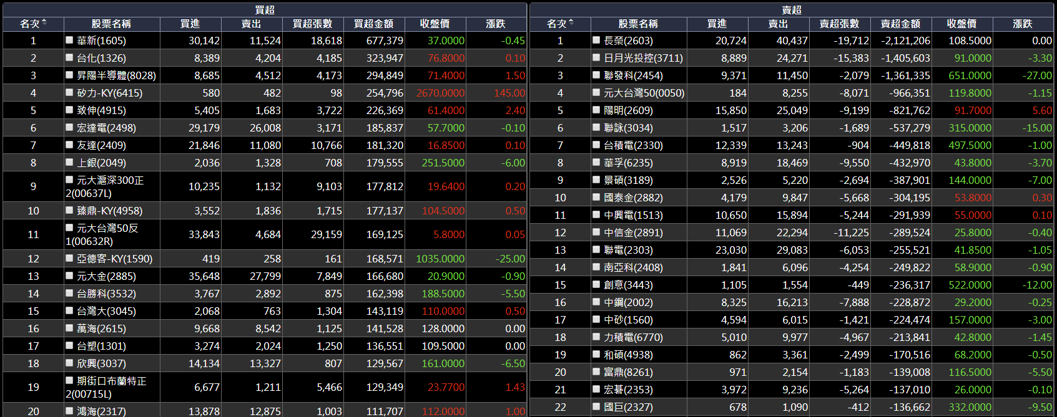Check the box beside 景碩(3189)

[x=597, y=180]
